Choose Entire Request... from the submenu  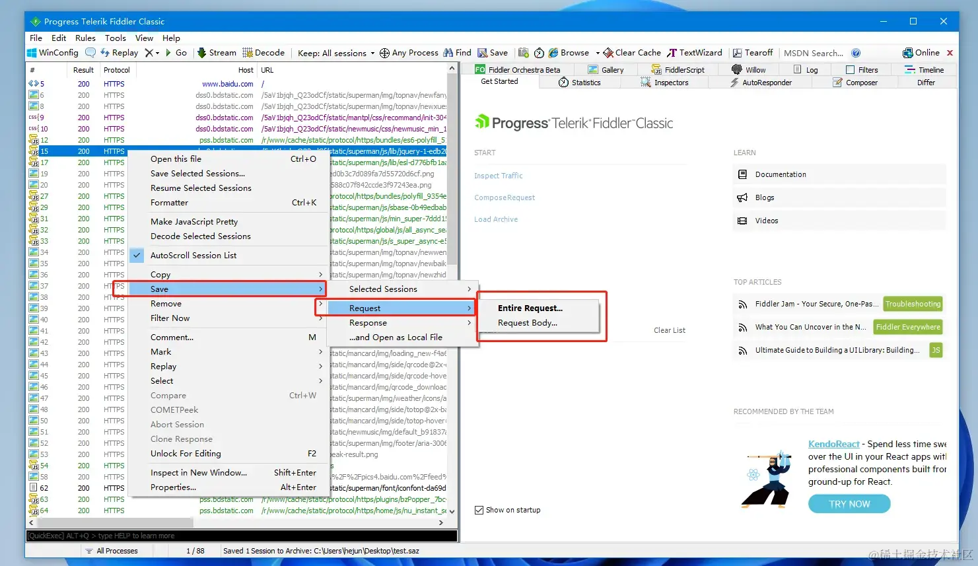[530, 308]
